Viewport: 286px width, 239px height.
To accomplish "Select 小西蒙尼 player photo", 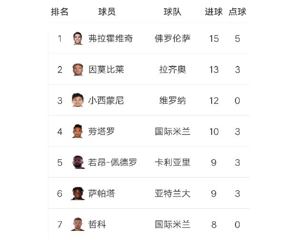I will click(x=78, y=100).
